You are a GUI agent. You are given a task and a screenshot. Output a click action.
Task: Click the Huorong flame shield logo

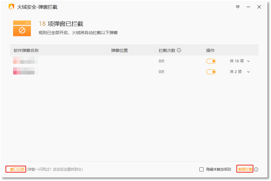click(x=11, y=7)
